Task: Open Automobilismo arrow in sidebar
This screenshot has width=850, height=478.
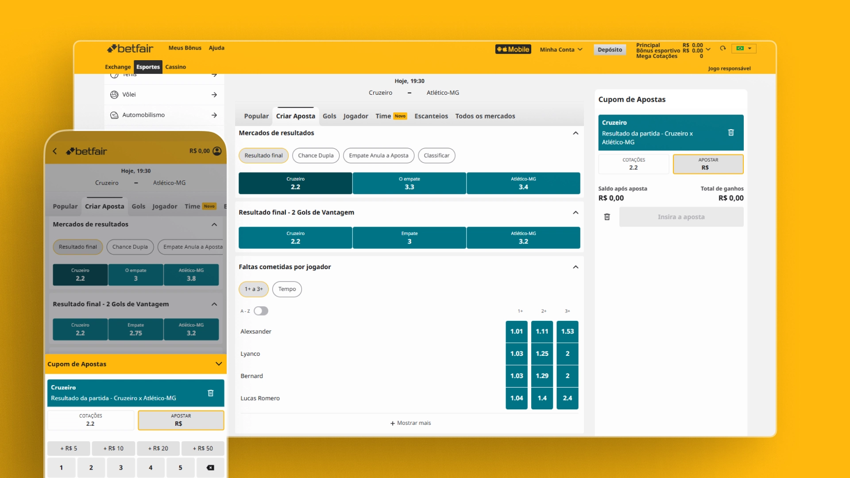Action: 214,115
